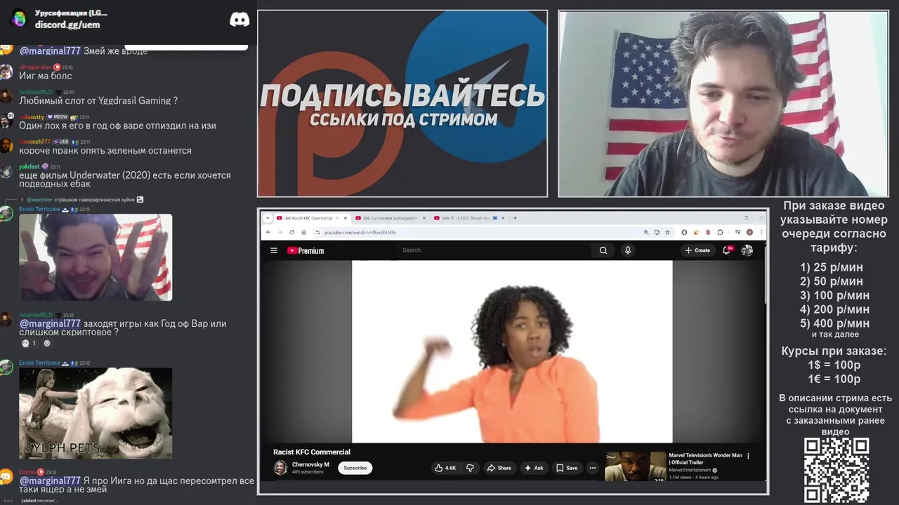The width and height of the screenshot is (899, 505).
Task: Click the YouTube search magnifier button
Action: pyautogui.click(x=603, y=250)
